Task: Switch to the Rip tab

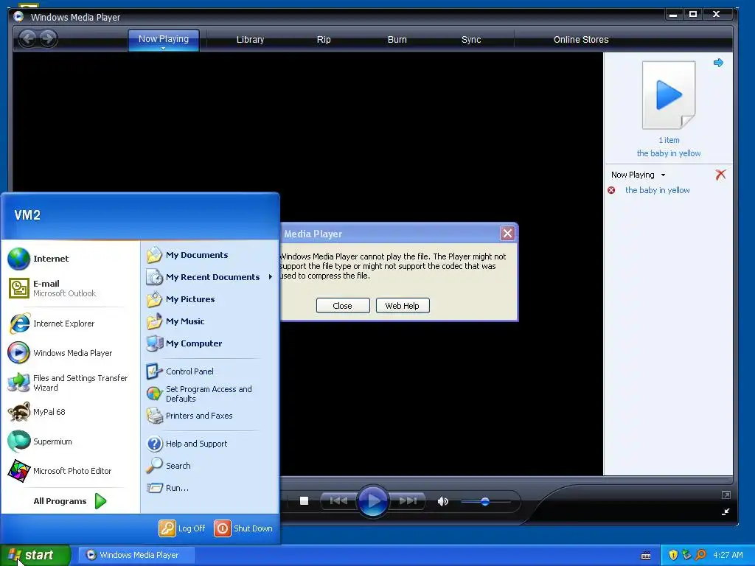Action: click(x=324, y=40)
